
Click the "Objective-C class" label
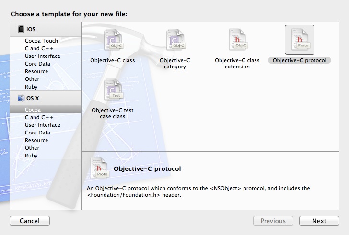pos(112,60)
